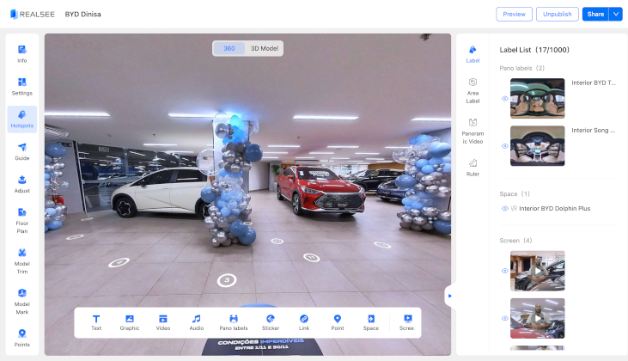This screenshot has height=361, width=628.
Task: Open the Model Mark tool
Action: click(22, 302)
